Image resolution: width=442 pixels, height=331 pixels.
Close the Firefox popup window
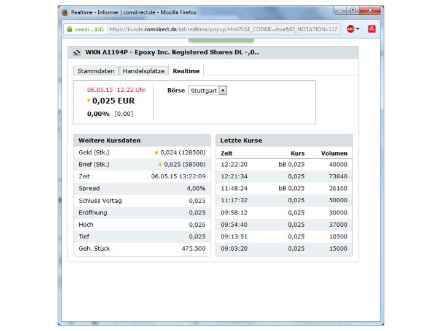pos(370,10)
